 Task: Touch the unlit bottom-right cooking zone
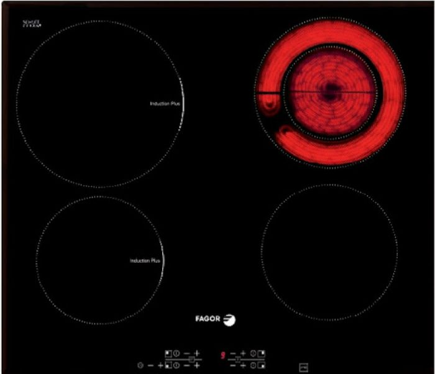pyautogui.click(x=329, y=252)
